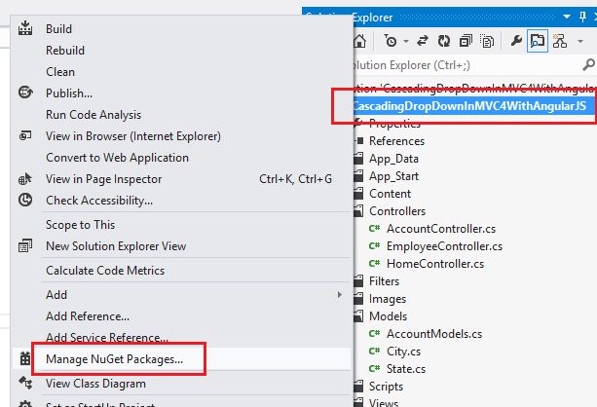597x407 pixels.
Task: Toggle the Pending Changes Filter clock
Action: (x=390, y=42)
